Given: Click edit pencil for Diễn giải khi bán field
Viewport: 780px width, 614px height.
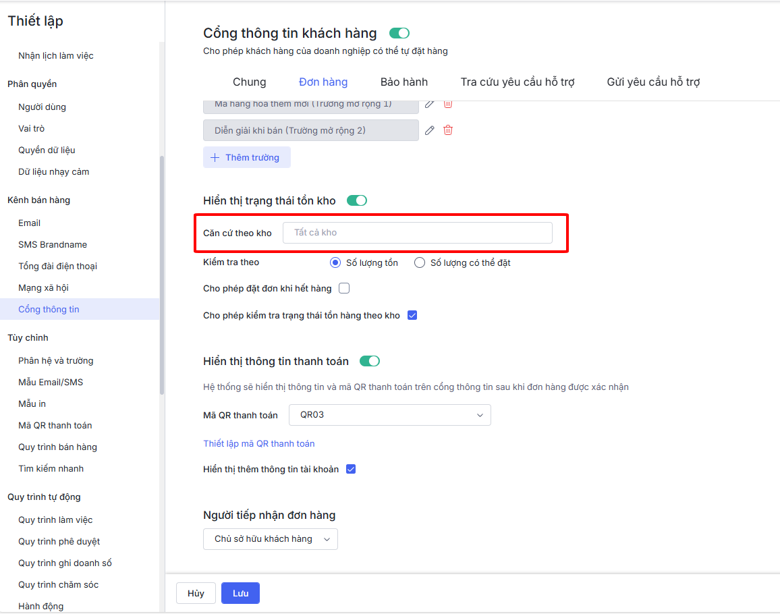Looking at the screenshot, I should pyautogui.click(x=430, y=130).
